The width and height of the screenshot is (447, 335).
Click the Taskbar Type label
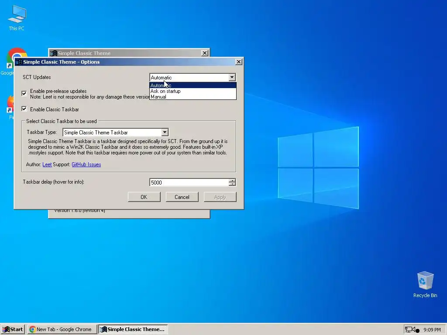[41, 132]
